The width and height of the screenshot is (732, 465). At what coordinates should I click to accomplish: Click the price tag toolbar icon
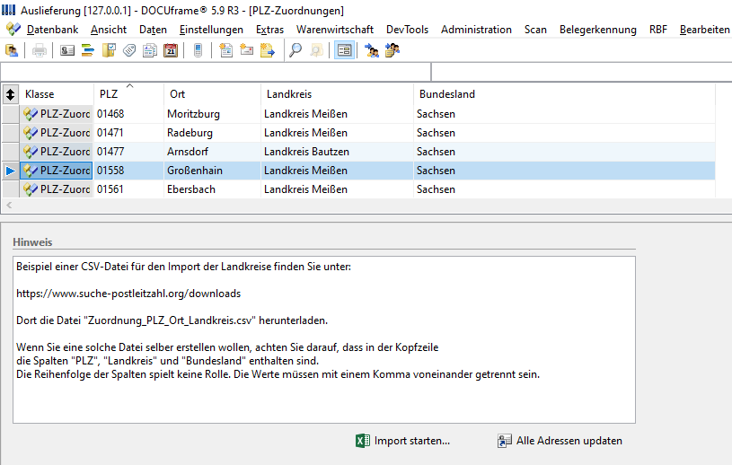coord(129,50)
